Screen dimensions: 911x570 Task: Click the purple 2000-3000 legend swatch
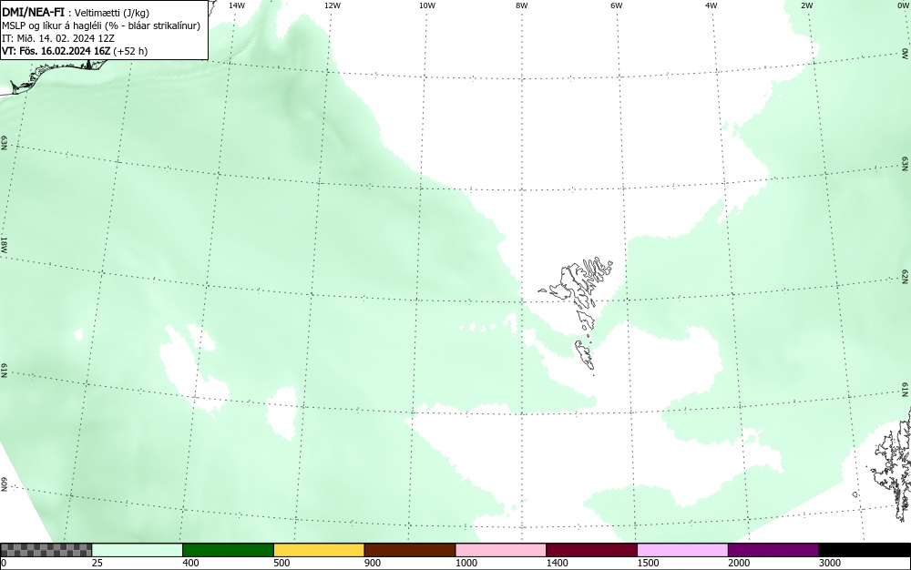pos(773,550)
